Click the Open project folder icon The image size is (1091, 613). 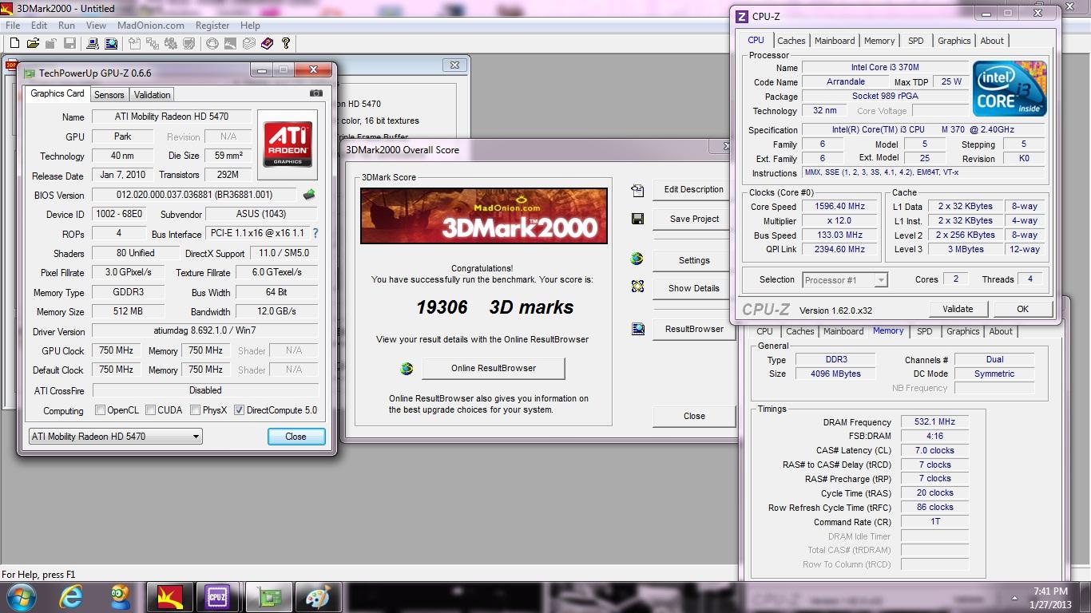(x=33, y=43)
